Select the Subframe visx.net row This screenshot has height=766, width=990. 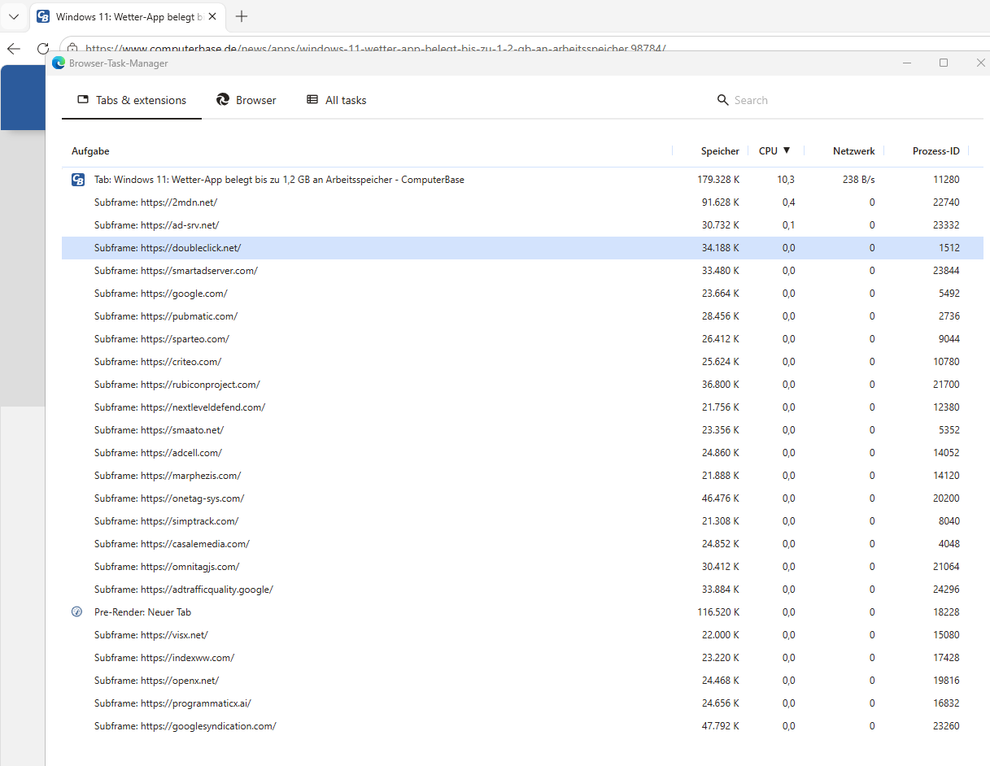point(522,635)
